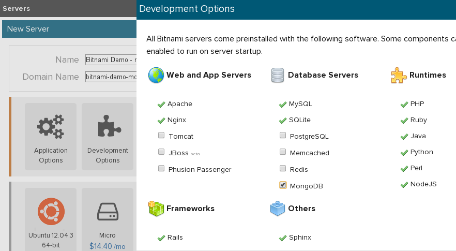Image resolution: width=456 pixels, height=251 pixels.
Task: Click the Web and App Servers globe icon
Action: pos(156,75)
